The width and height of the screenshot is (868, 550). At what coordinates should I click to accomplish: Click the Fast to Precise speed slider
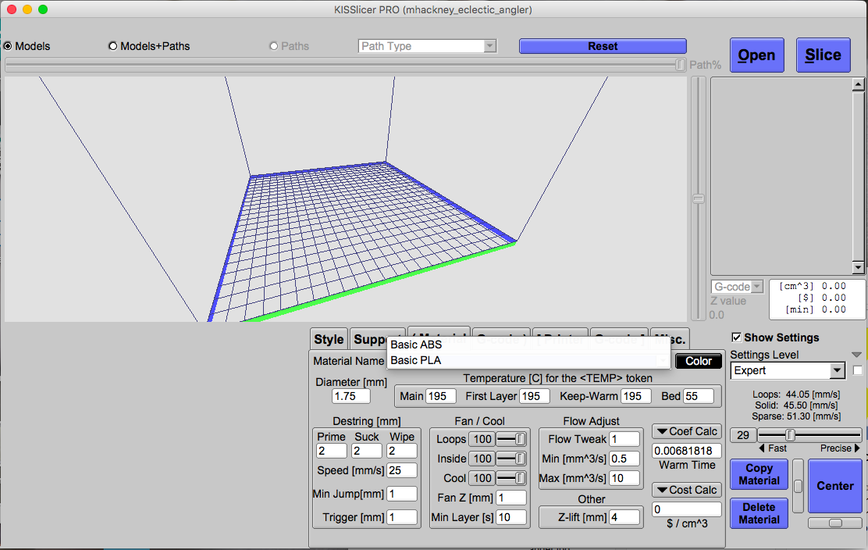(x=809, y=434)
